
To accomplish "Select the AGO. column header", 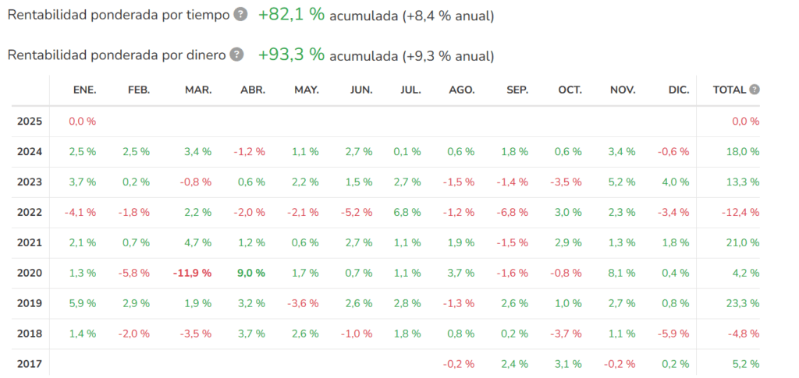I will 462,90.
